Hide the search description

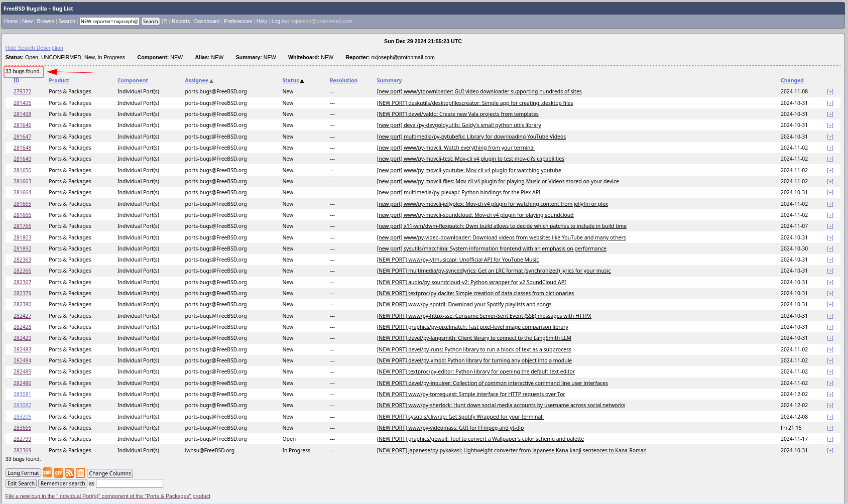[x=34, y=48]
